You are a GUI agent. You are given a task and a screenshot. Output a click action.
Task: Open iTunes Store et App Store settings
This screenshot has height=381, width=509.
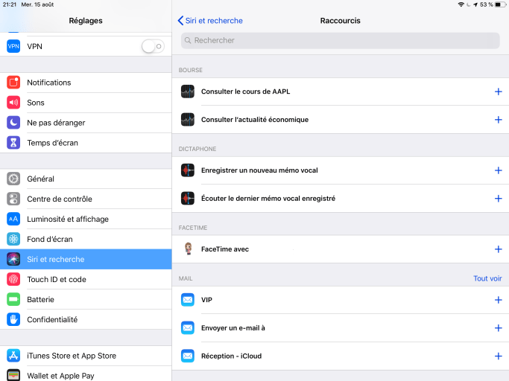[72, 356]
